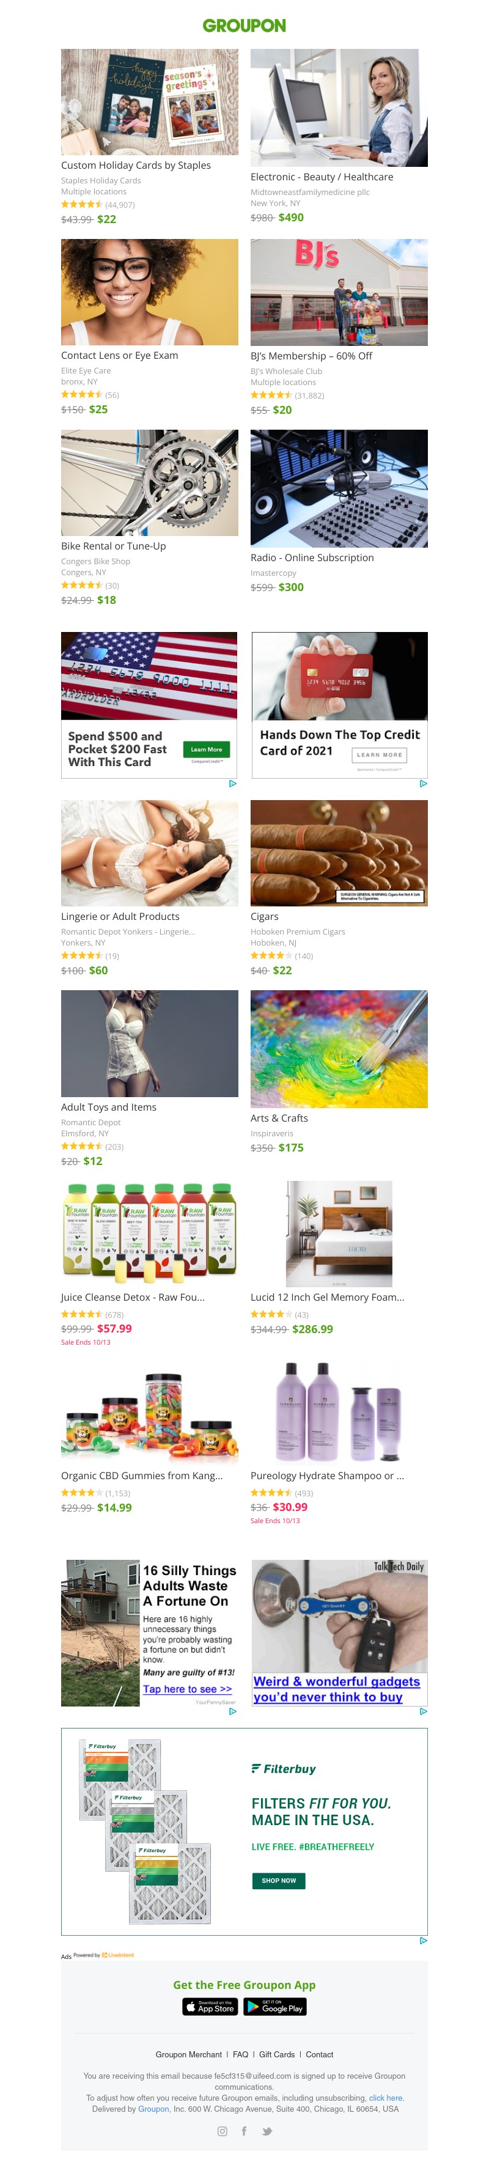Click the Twitter bird icon in the footer
This screenshot has width=489, height=2168.
pos(267,2131)
